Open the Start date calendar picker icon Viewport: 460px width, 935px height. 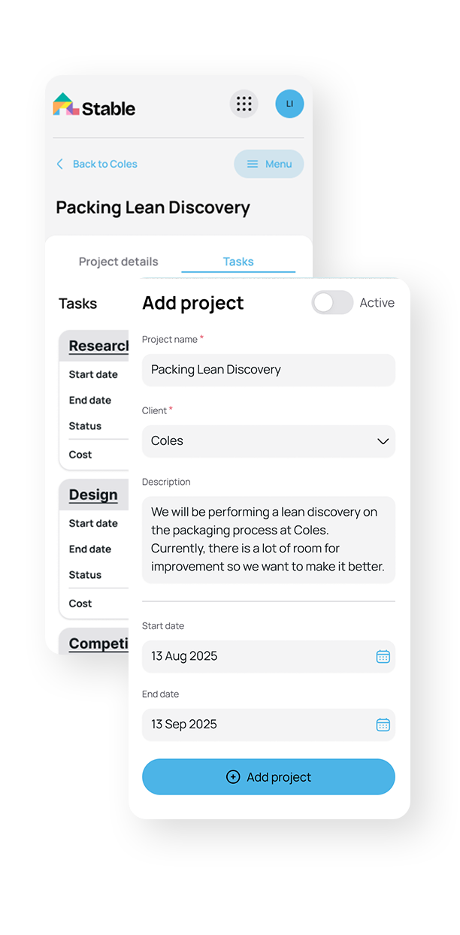click(383, 656)
